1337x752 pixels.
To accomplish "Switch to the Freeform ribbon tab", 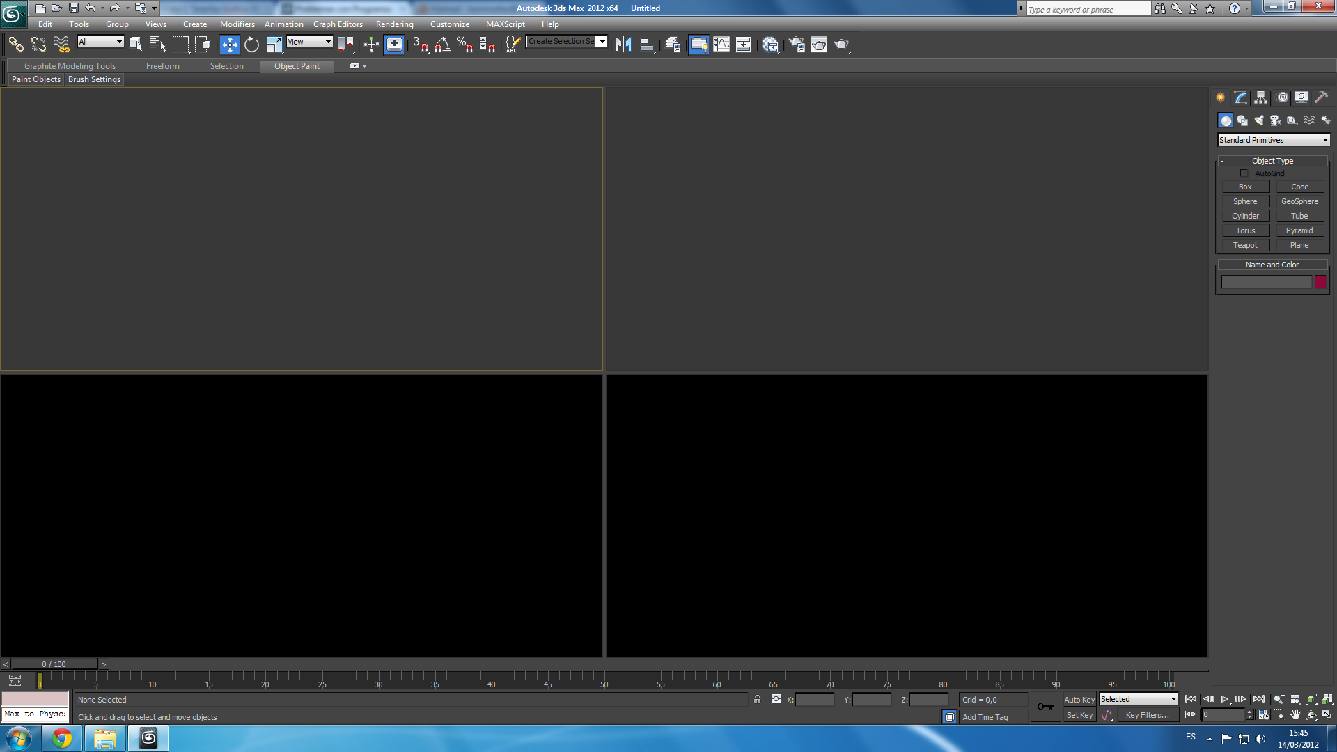I will (x=162, y=66).
